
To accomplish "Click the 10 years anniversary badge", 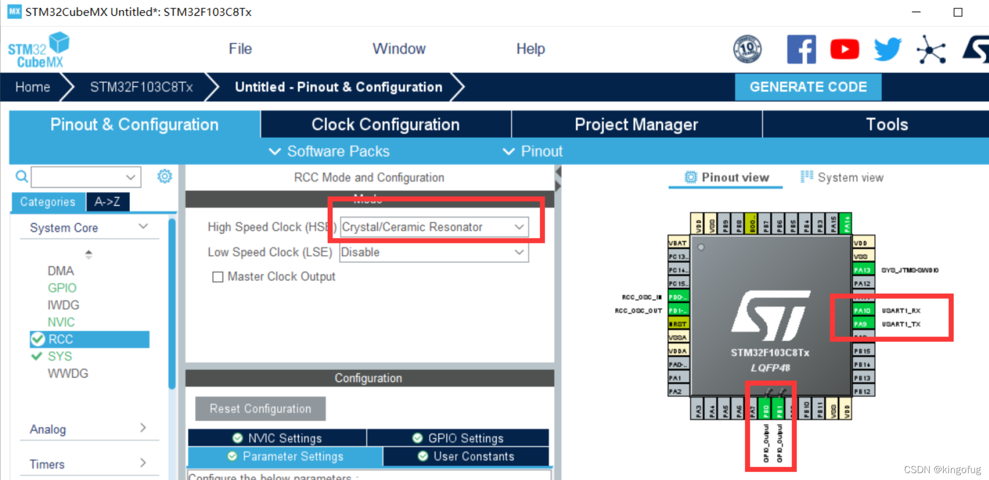I will pos(747,50).
